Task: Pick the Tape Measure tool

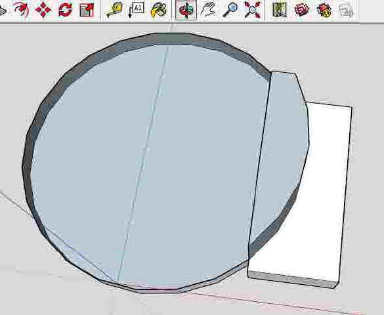Action: [x=115, y=10]
